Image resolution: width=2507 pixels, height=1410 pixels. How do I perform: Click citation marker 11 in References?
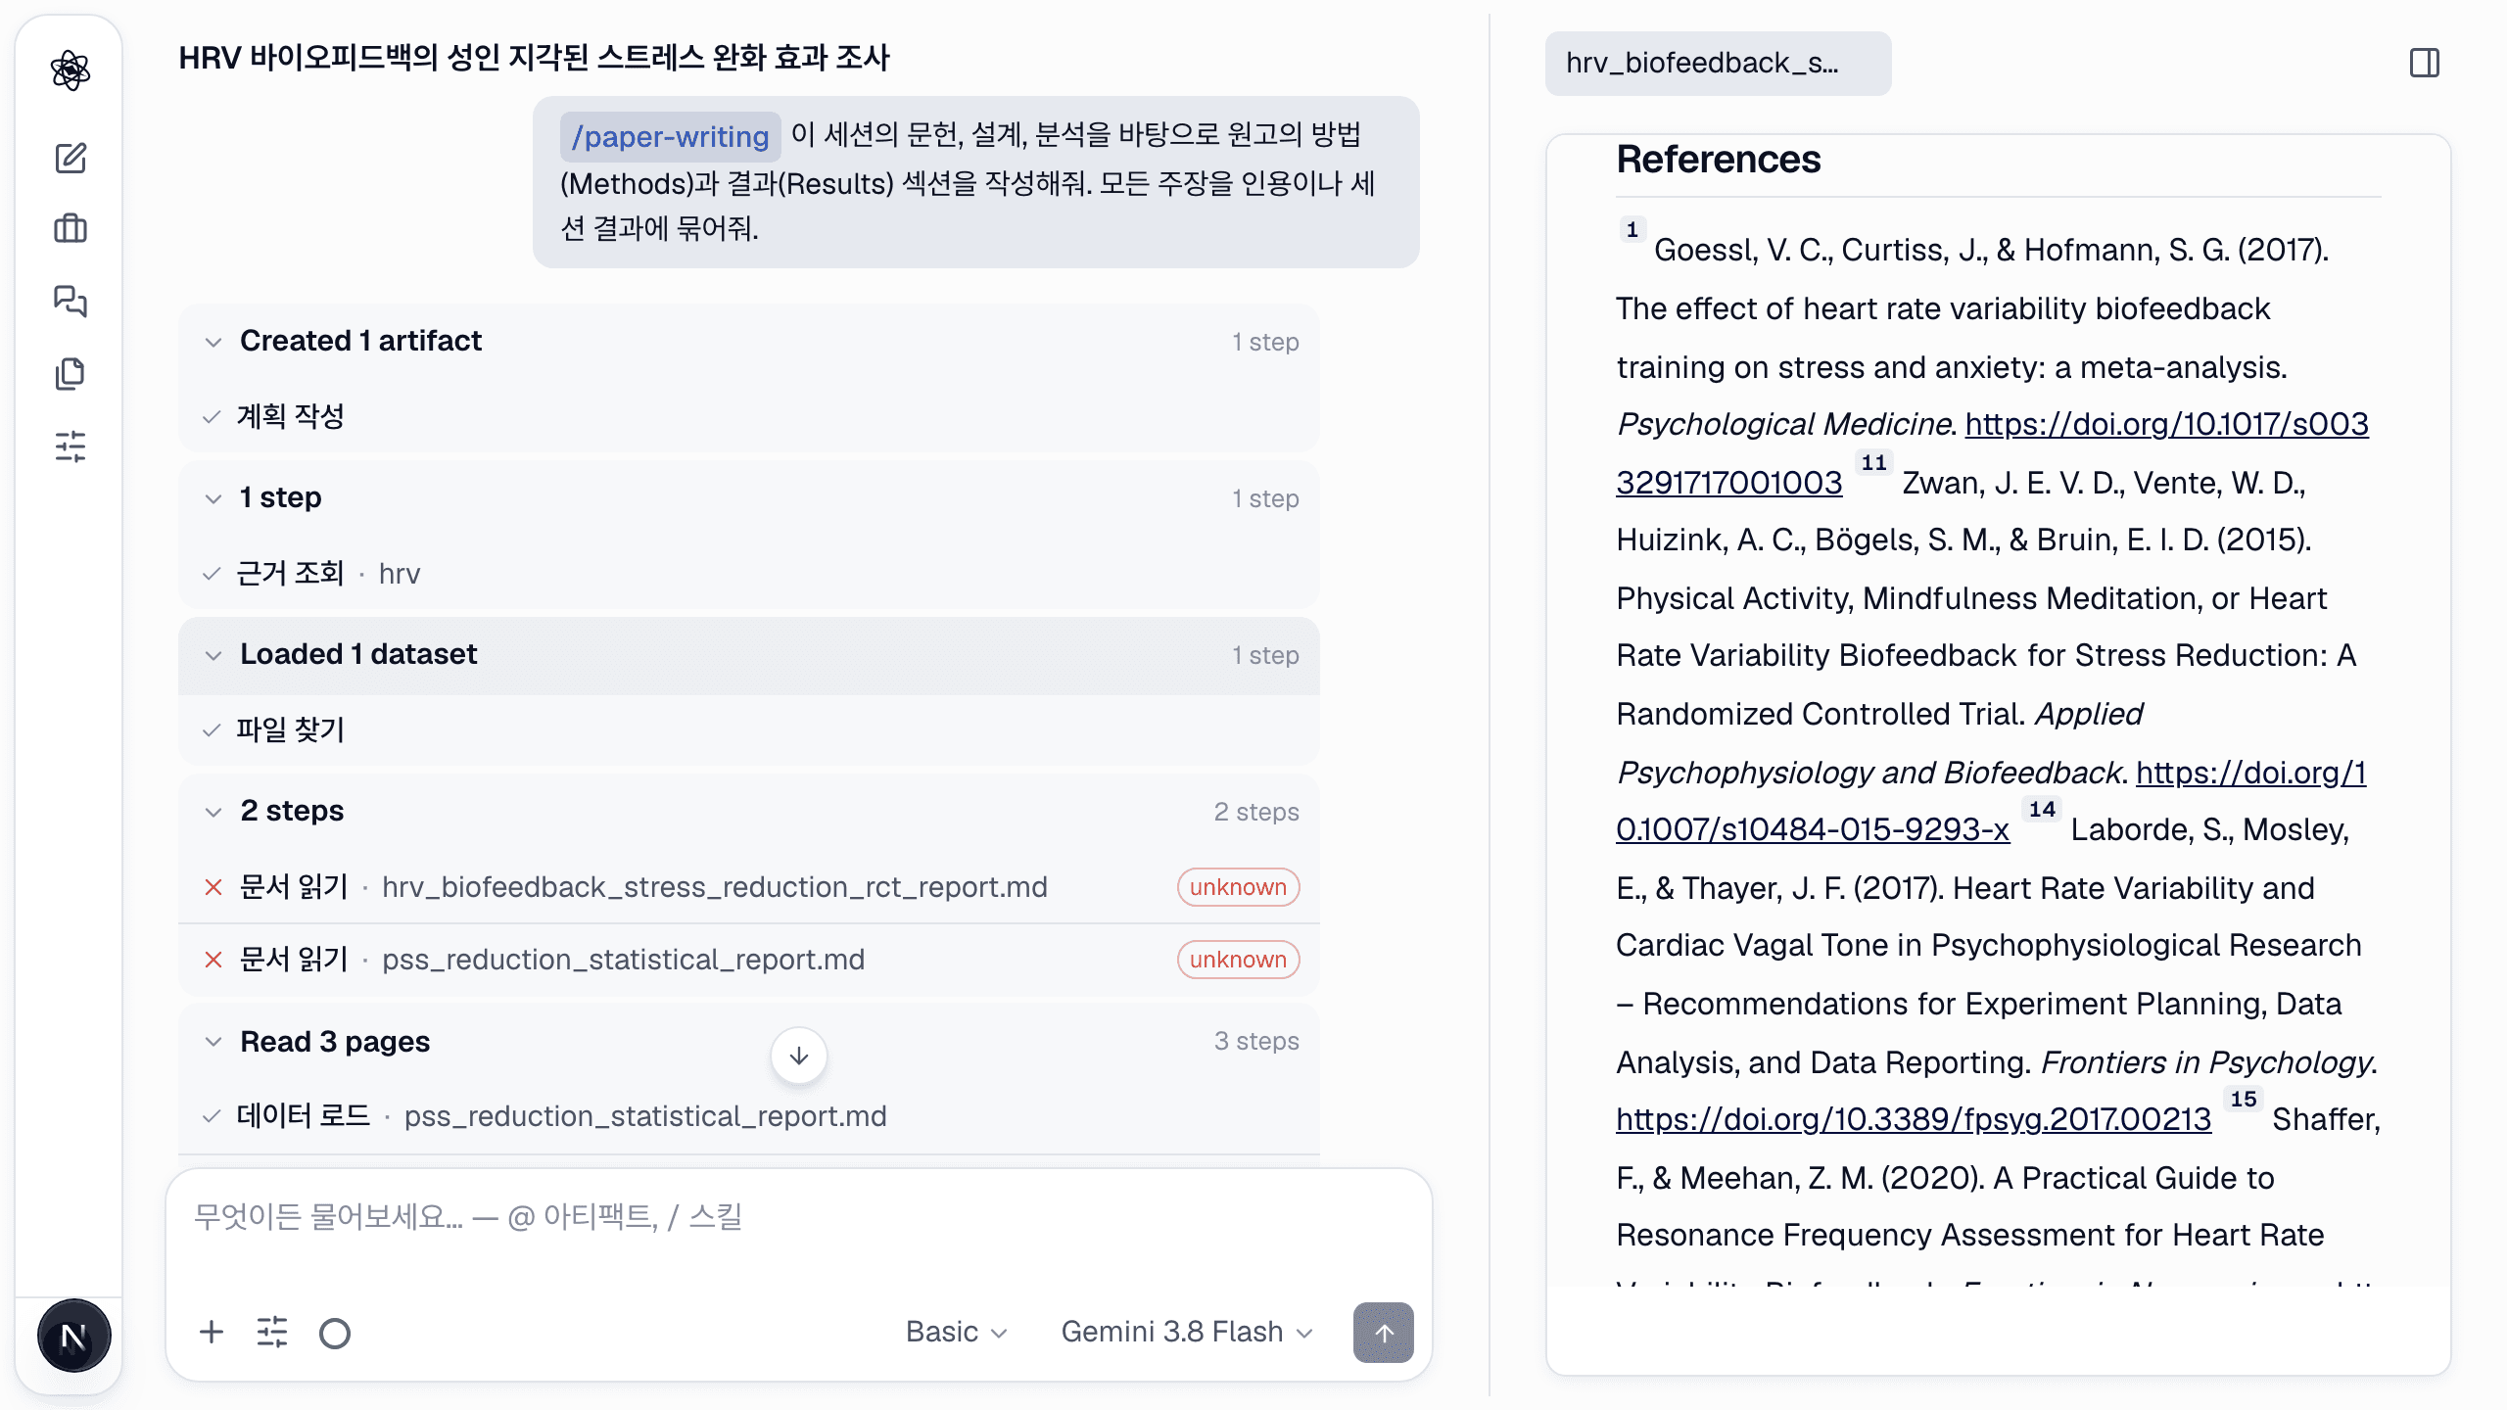point(1873,463)
